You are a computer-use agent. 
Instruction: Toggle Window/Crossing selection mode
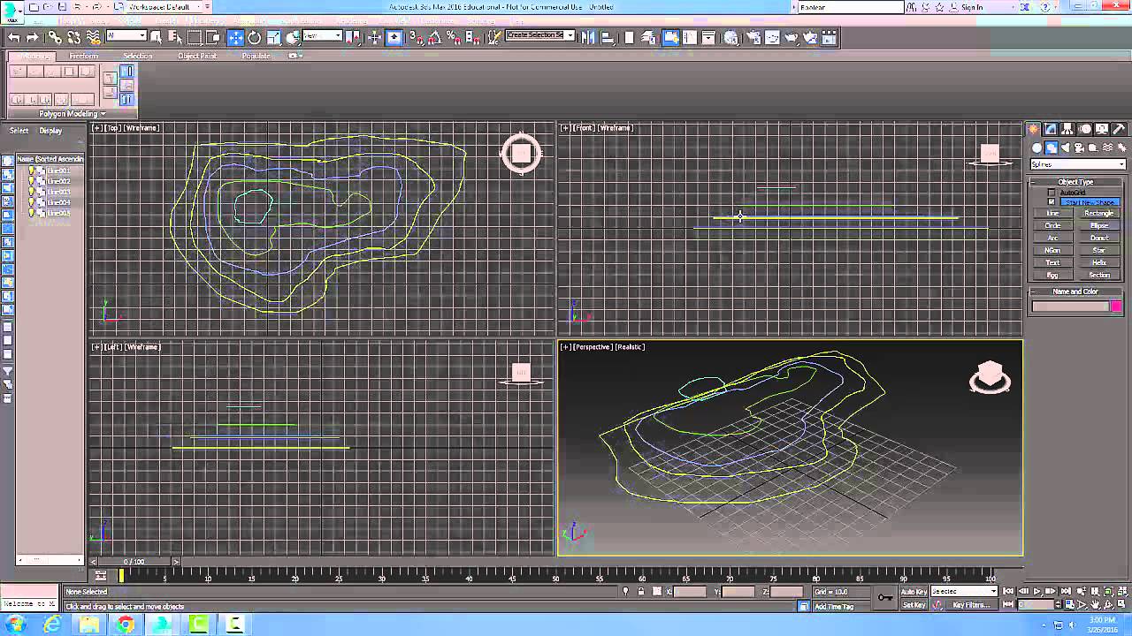(x=215, y=37)
